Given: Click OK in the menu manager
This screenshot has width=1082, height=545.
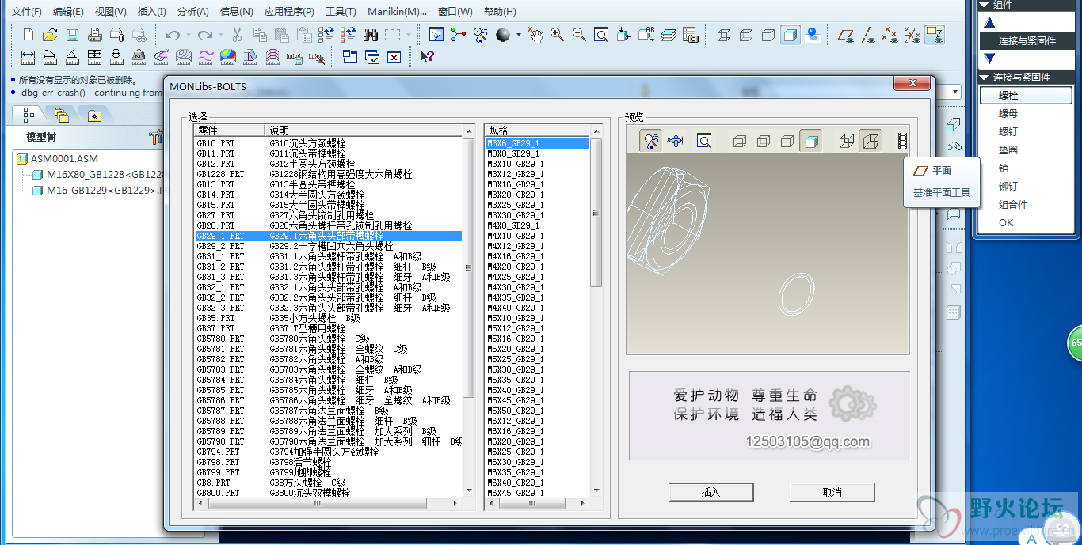Looking at the screenshot, I should [x=1006, y=223].
